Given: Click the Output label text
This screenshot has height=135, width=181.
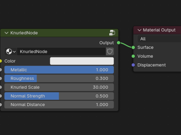Looking at the screenshot, I should [x=106, y=43].
